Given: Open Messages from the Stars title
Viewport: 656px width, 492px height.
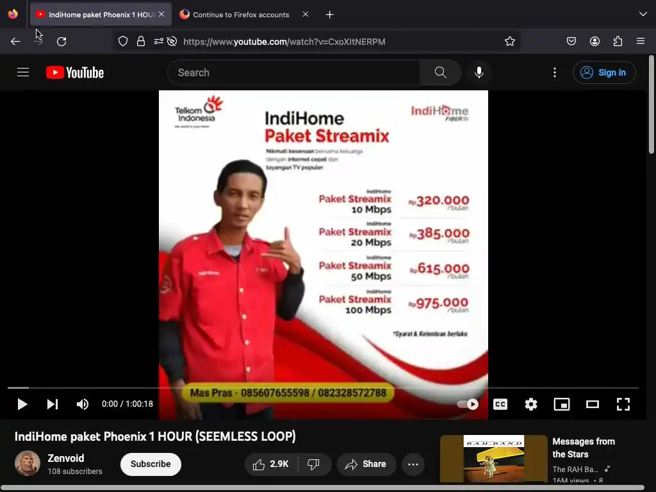Looking at the screenshot, I should 584,448.
